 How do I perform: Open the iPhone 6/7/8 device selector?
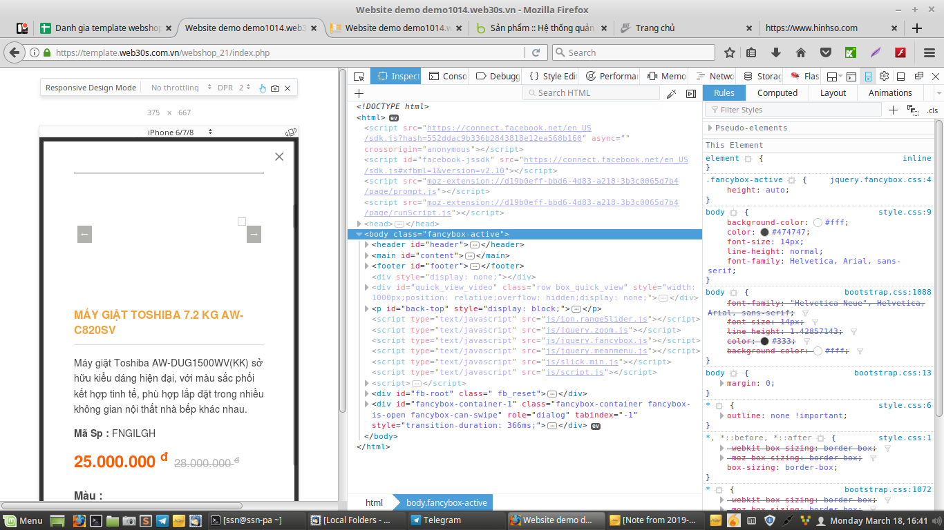(x=180, y=132)
